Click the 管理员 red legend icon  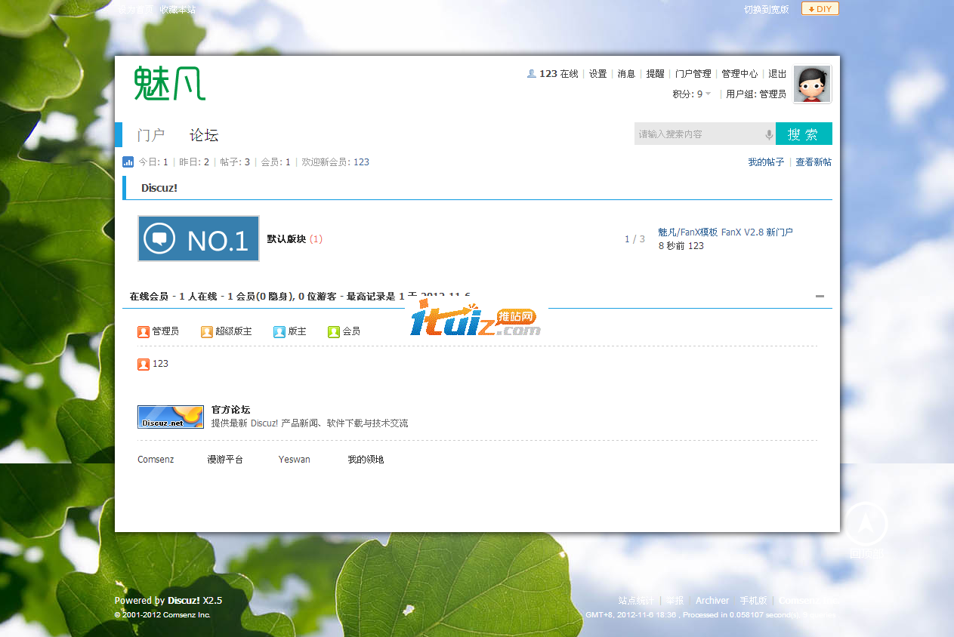pyautogui.click(x=144, y=331)
